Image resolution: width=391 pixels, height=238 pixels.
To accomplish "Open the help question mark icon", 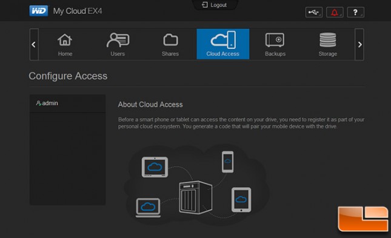I will click(356, 12).
